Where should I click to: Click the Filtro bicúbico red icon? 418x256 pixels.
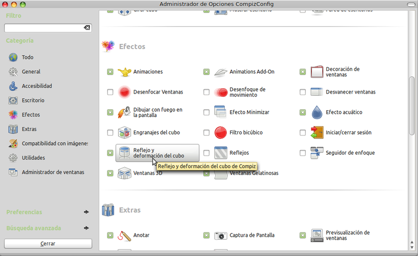tap(221, 133)
